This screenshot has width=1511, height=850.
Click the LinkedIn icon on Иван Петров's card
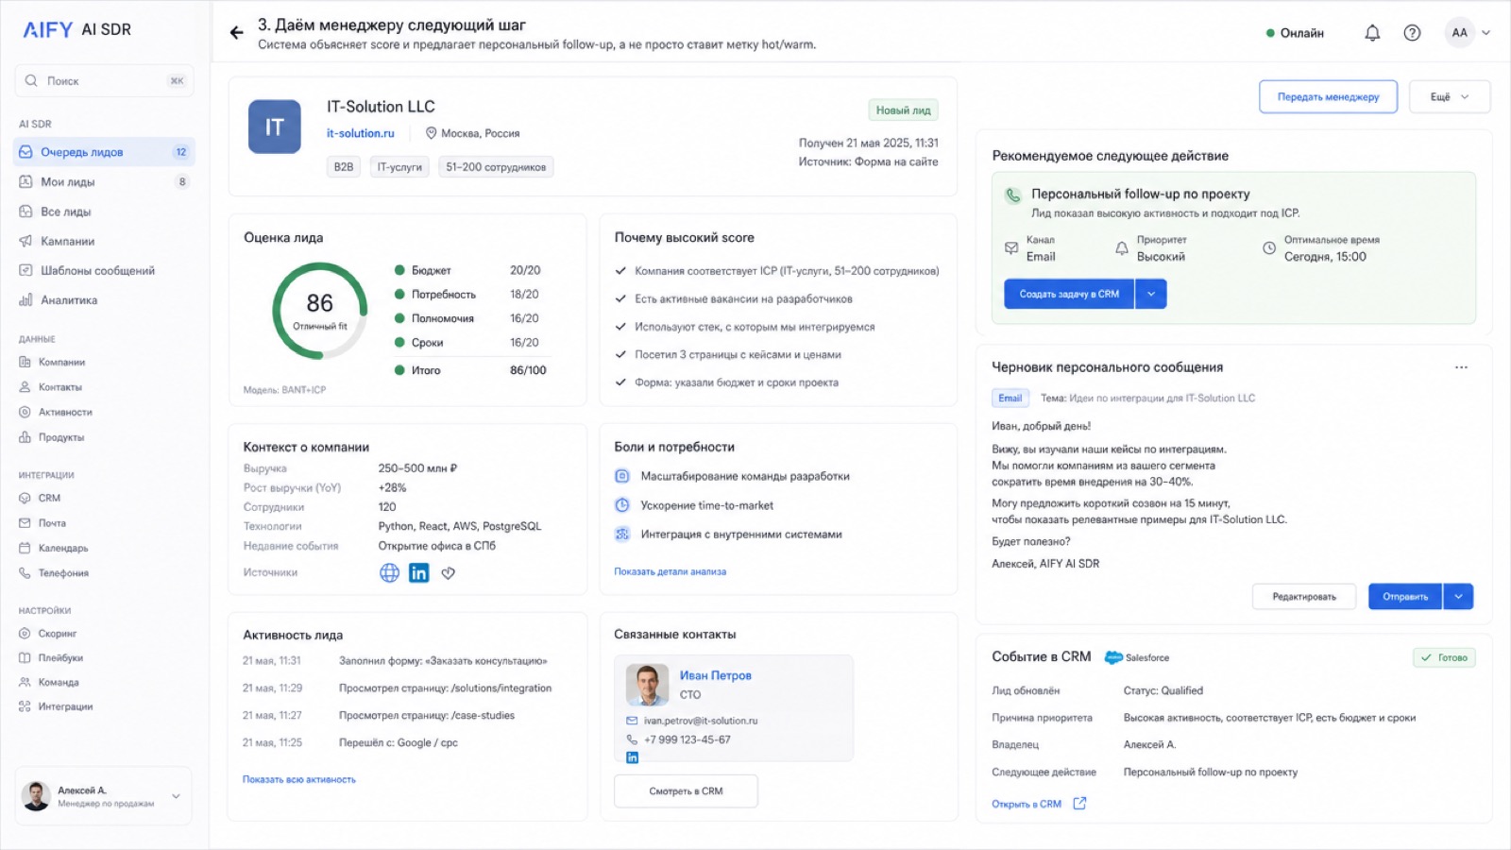tap(633, 757)
